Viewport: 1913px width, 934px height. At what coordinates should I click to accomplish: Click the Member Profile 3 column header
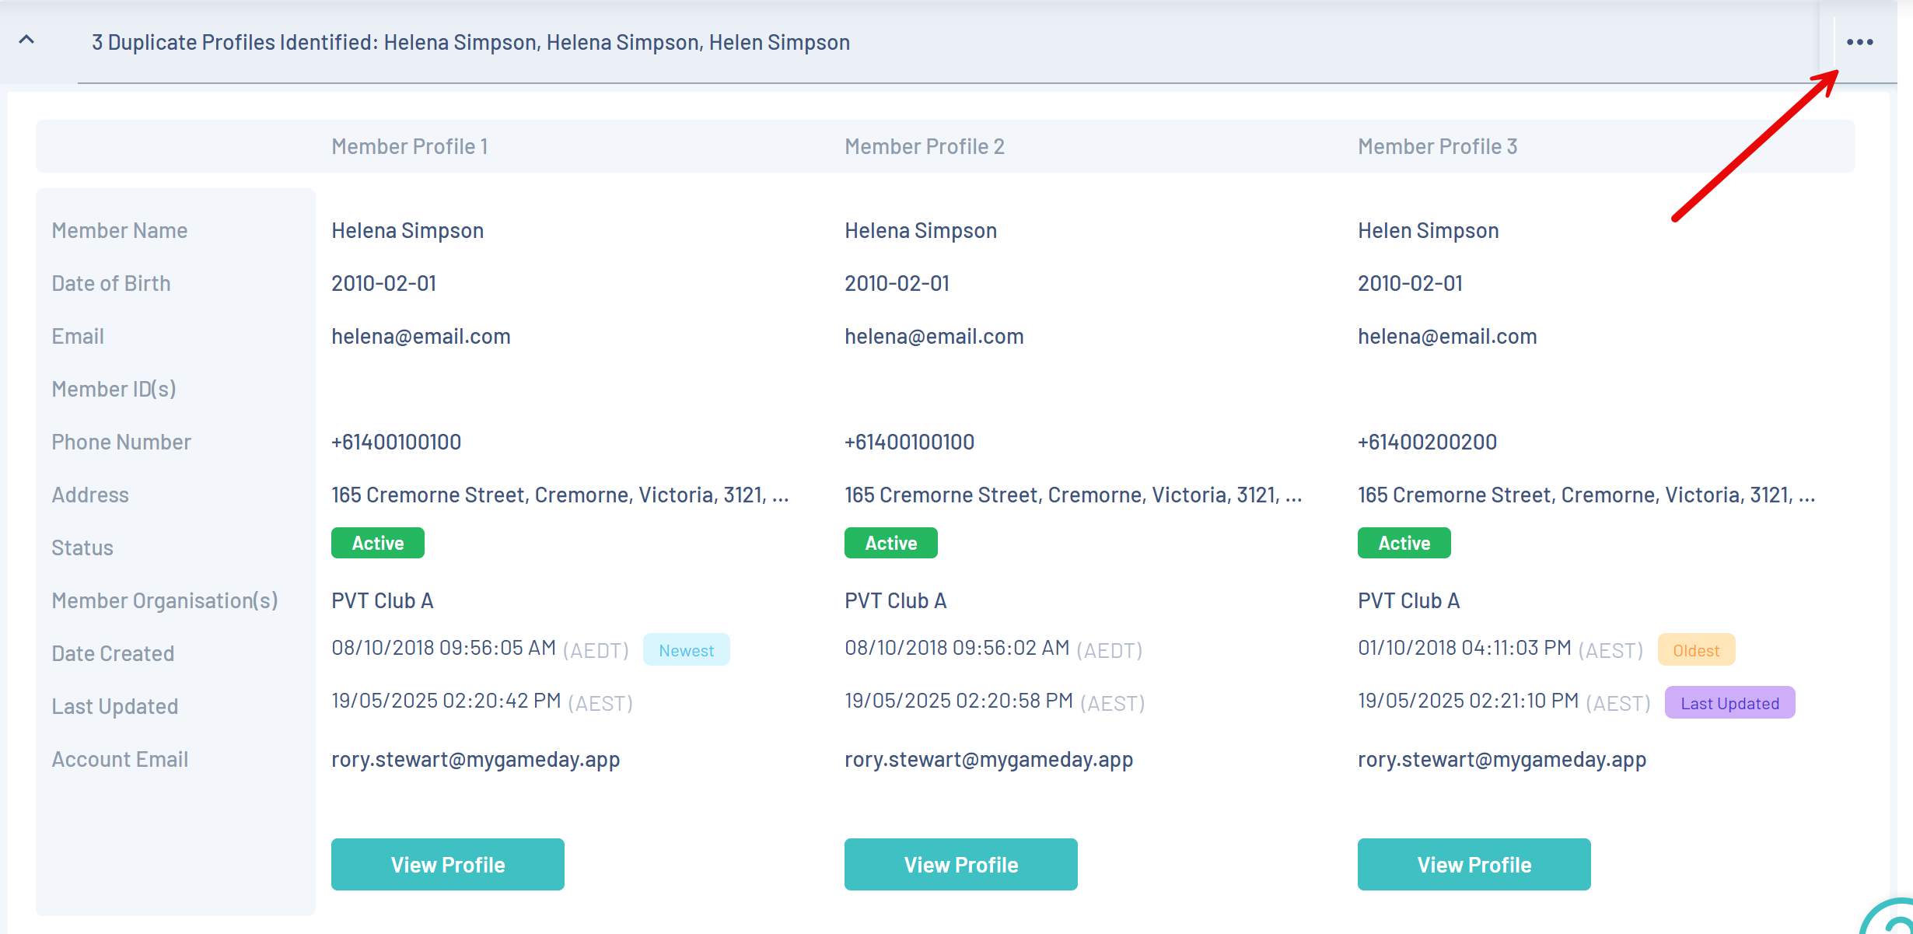[x=1437, y=146]
